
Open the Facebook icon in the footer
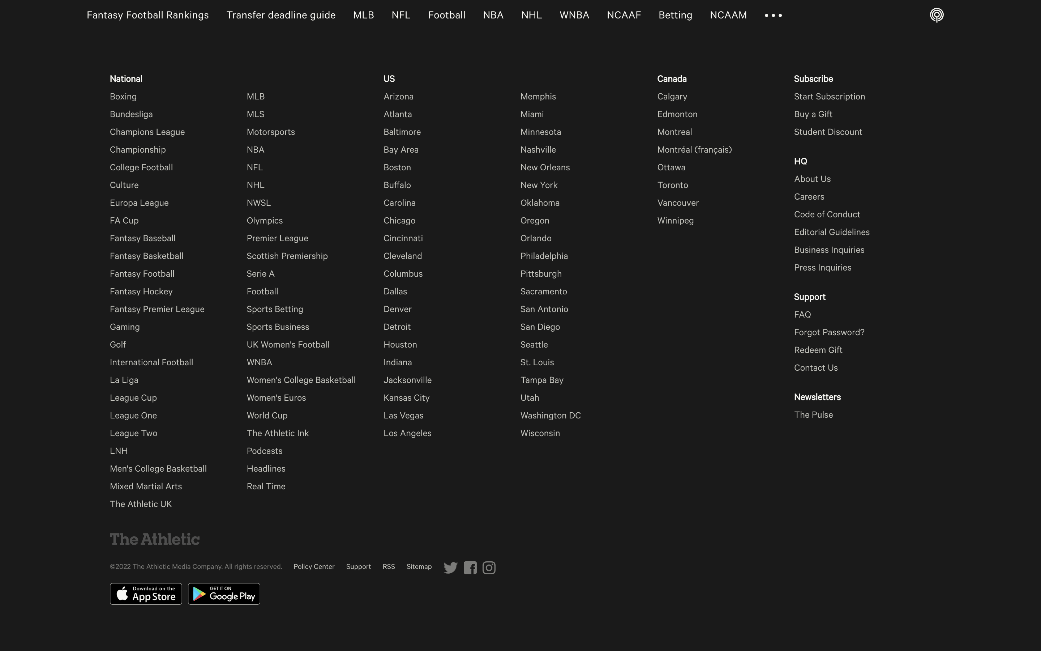point(470,568)
